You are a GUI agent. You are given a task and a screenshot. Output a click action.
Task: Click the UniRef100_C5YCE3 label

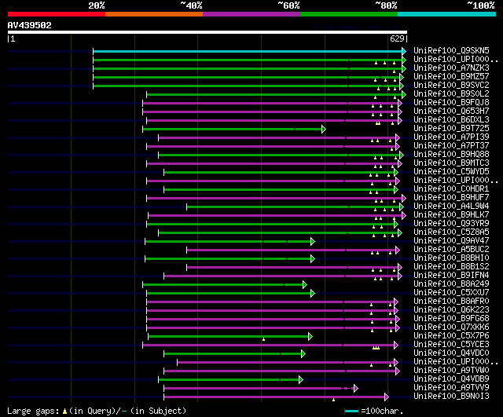click(x=451, y=345)
